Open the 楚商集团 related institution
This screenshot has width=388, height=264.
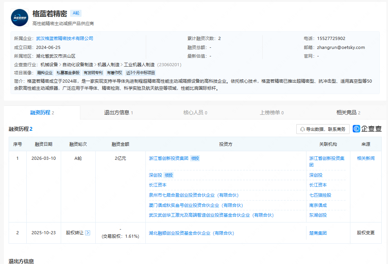tap(317, 233)
